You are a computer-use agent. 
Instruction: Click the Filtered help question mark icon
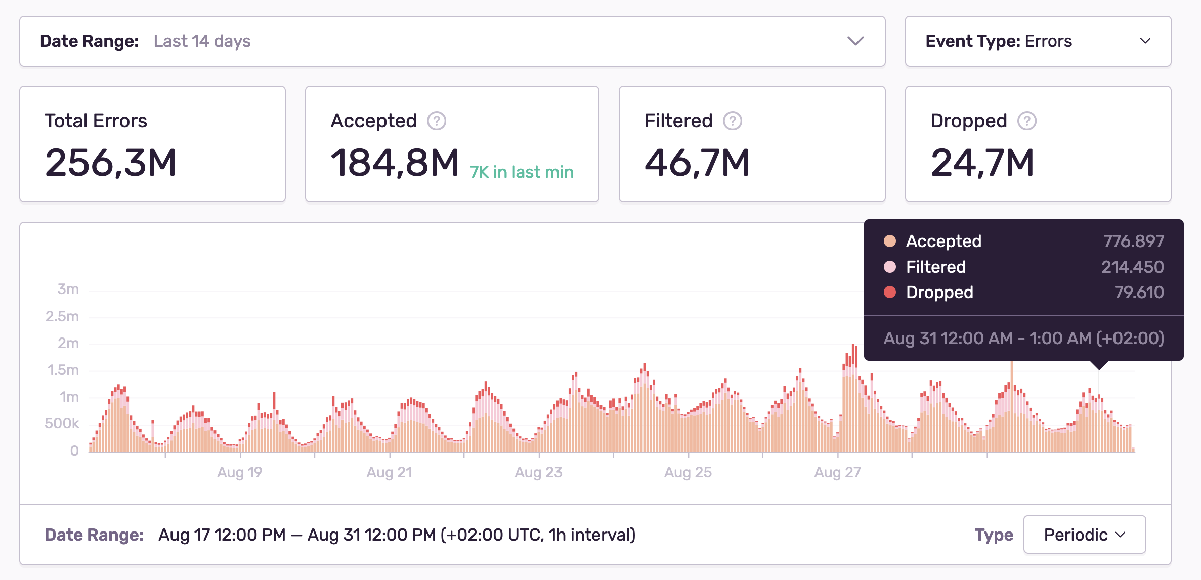(733, 121)
